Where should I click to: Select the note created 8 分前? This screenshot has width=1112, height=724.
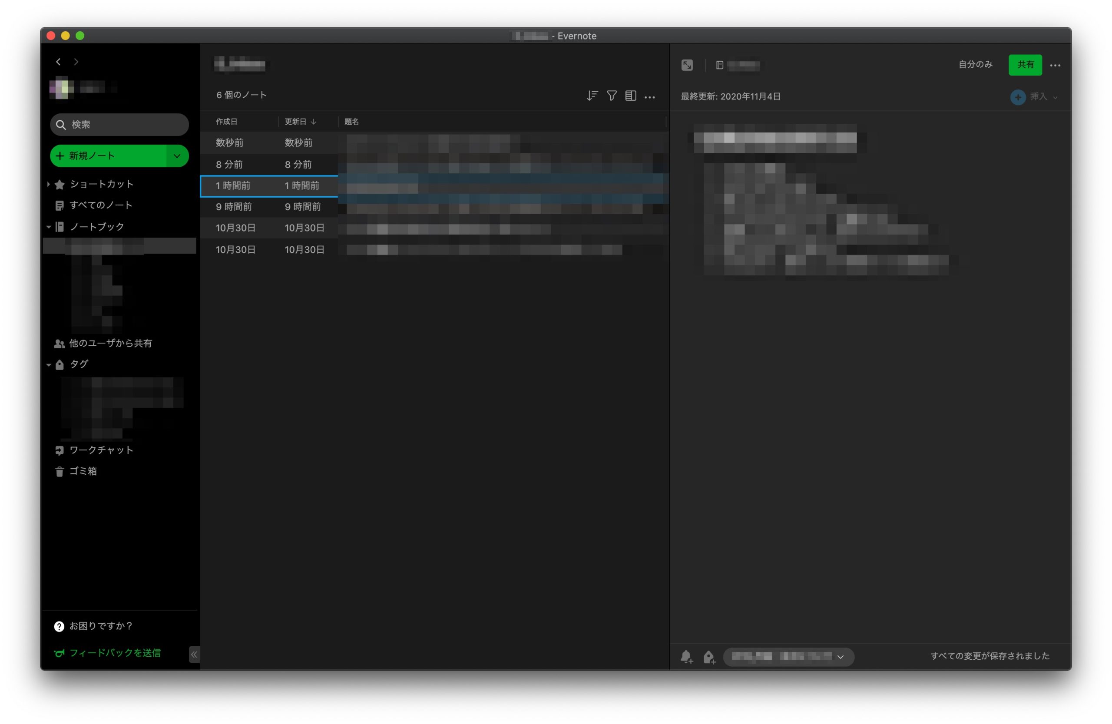434,165
